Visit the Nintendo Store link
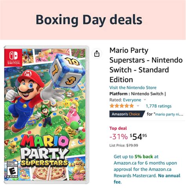Image resolution: width=186 pixels, height=188 pixels. coord(133,88)
